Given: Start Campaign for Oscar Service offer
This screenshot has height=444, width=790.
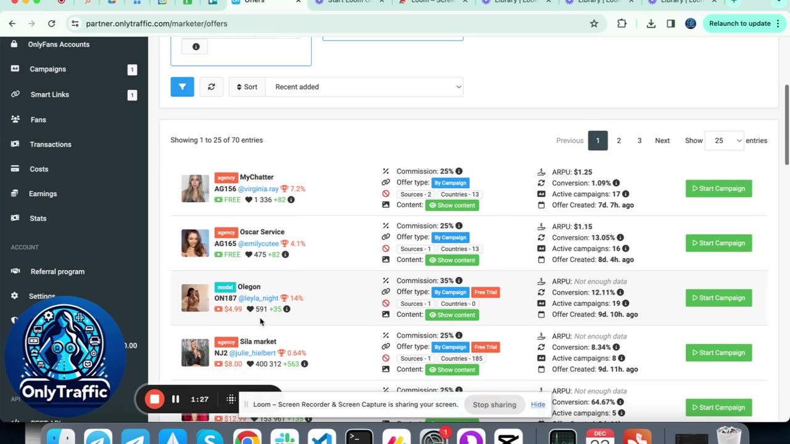Looking at the screenshot, I should click(718, 243).
